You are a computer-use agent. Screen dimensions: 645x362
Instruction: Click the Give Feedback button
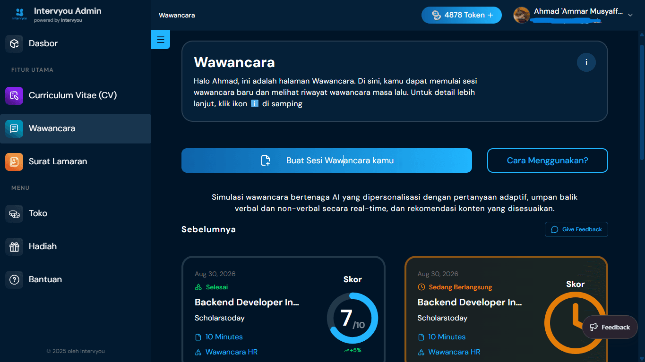coord(576,229)
